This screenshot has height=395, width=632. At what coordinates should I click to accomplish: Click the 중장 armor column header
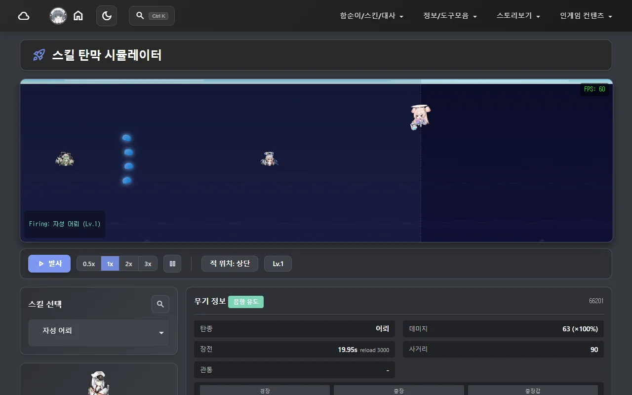click(x=399, y=391)
